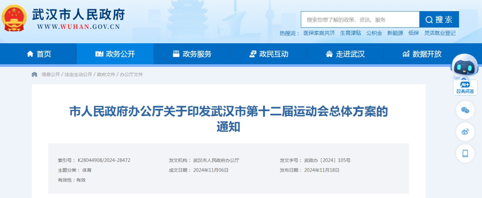This screenshot has height=198, width=482.
Task: Click the home breadcrumb icon
Action: point(34,74)
